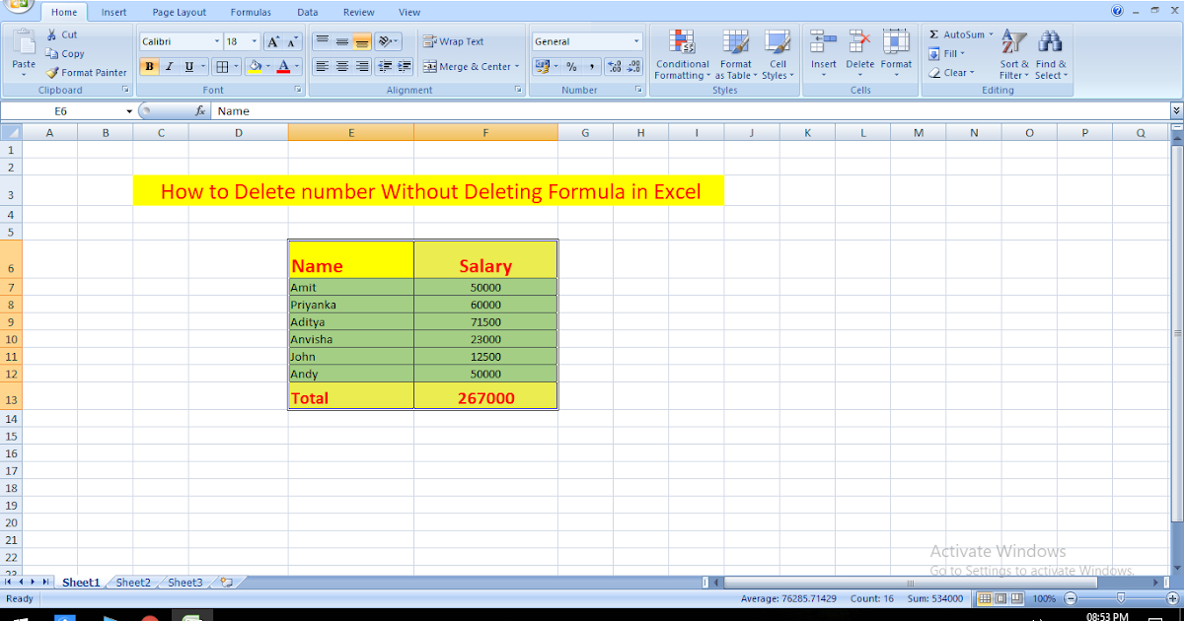Click the Delete cells icon
The width and height of the screenshot is (1184, 621).
click(x=859, y=42)
